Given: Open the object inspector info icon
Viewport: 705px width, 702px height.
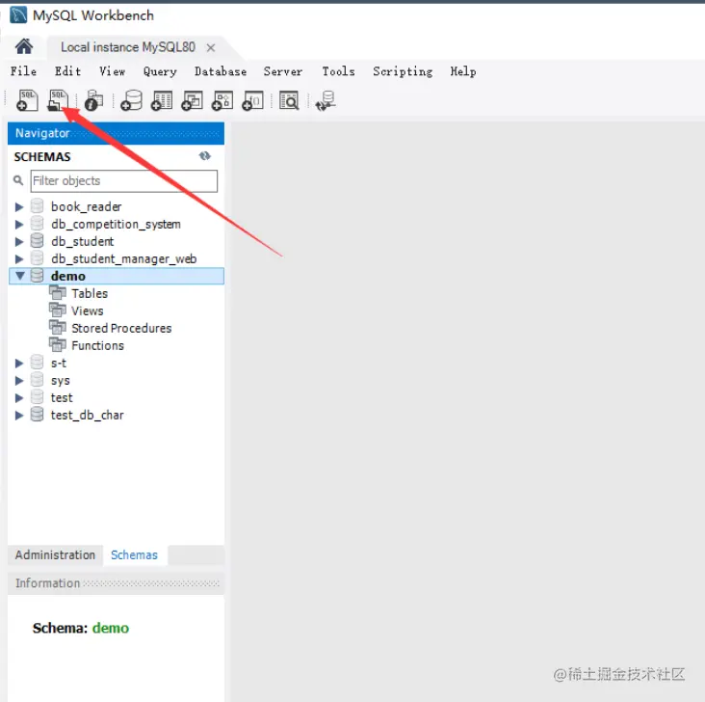Looking at the screenshot, I should 93,100.
